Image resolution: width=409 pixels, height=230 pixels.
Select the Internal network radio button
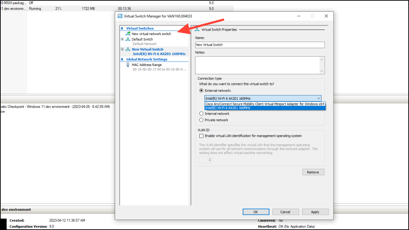(201, 113)
